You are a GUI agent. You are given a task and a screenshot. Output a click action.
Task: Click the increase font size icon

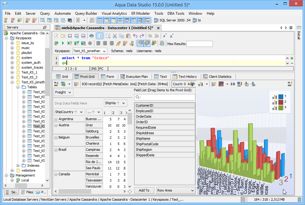171,36
